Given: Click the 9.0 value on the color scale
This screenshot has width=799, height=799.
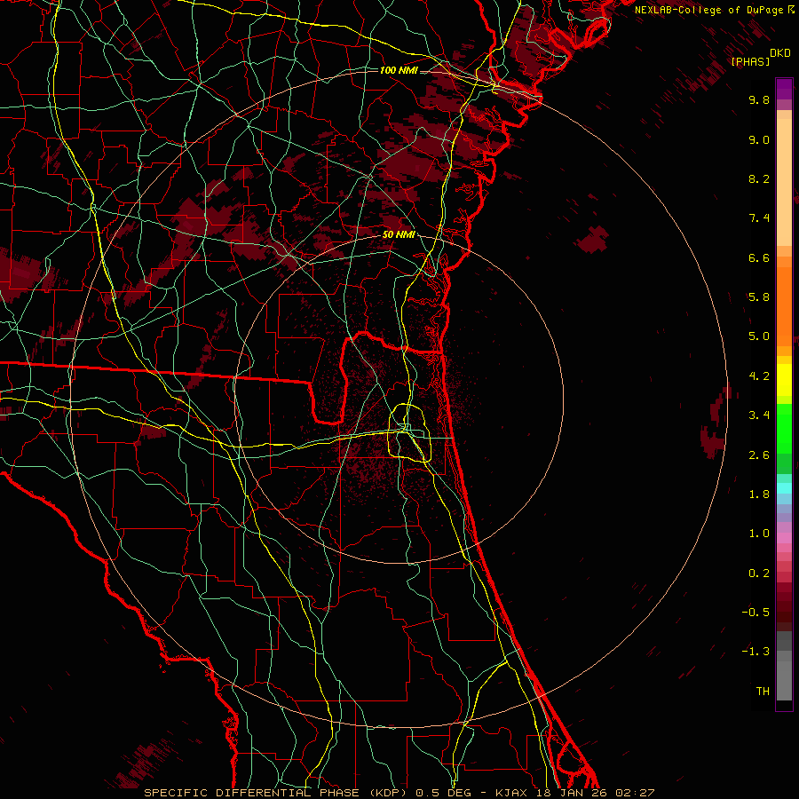Looking at the screenshot, I should pyautogui.click(x=759, y=139).
